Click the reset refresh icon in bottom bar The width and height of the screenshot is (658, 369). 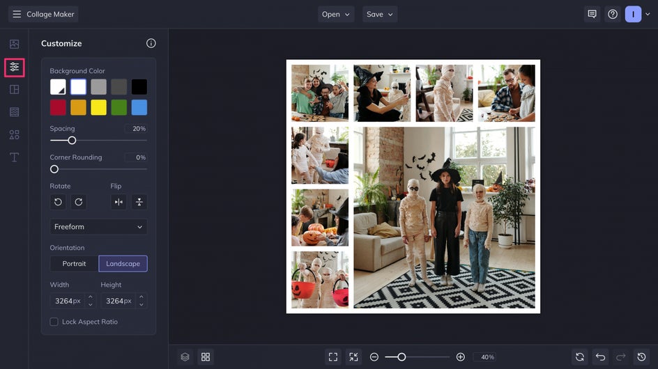(x=580, y=357)
